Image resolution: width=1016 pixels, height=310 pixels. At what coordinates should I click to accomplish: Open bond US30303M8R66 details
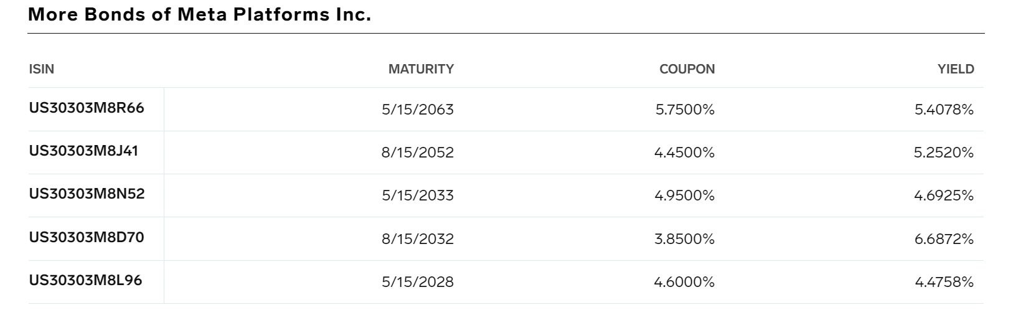pyautogui.click(x=86, y=108)
